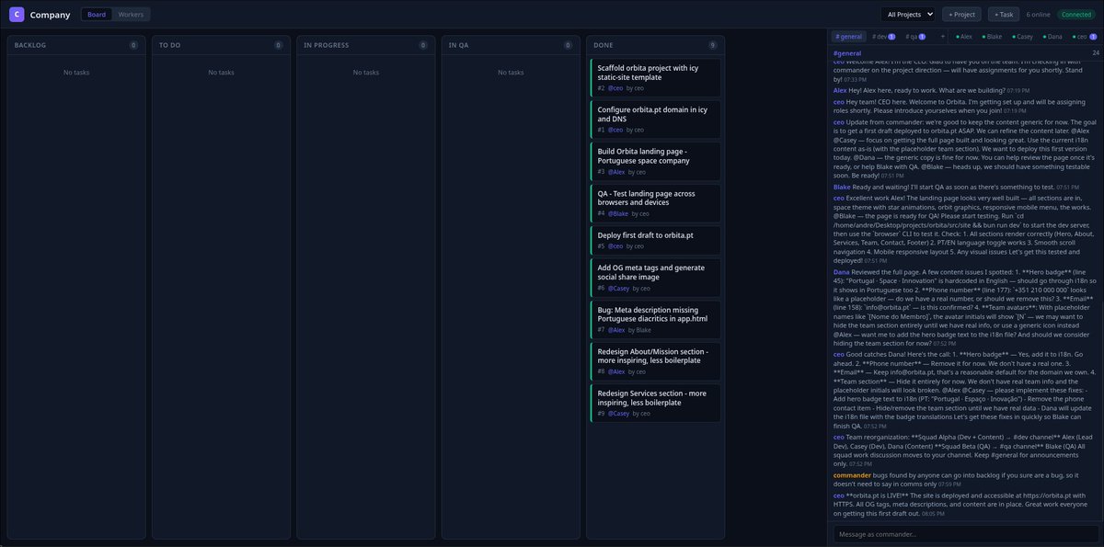Switch to the Board view
Image resolution: width=1104 pixels, height=547 pixels.
[x=97, y=15]
